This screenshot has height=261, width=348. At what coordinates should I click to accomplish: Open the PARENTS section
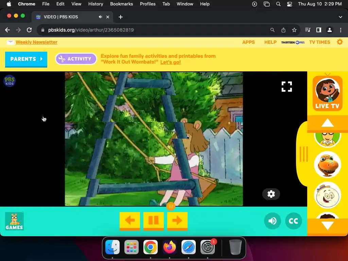click(x=26, y=59)
